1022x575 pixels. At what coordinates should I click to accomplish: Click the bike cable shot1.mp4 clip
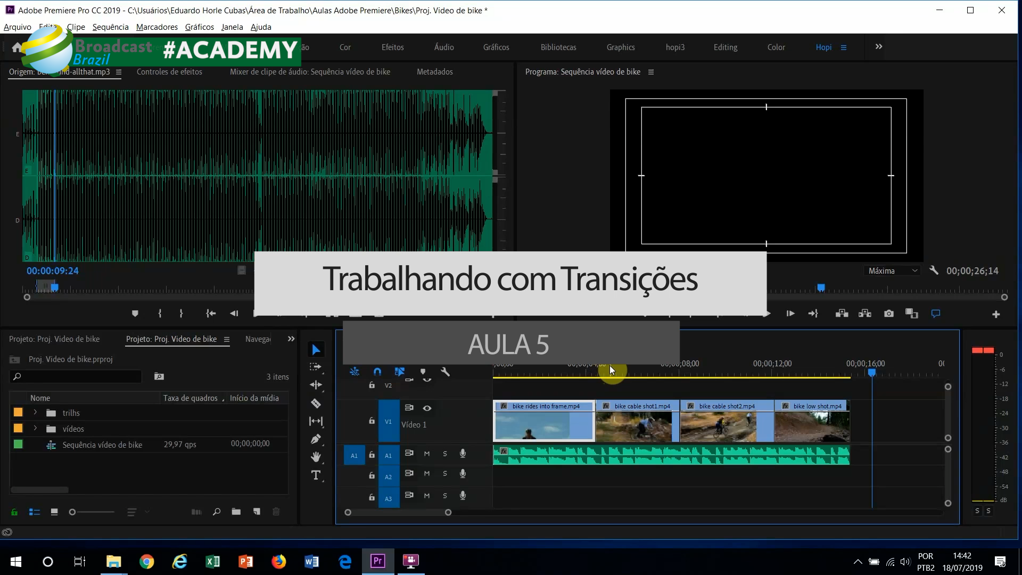coord(637,421)
